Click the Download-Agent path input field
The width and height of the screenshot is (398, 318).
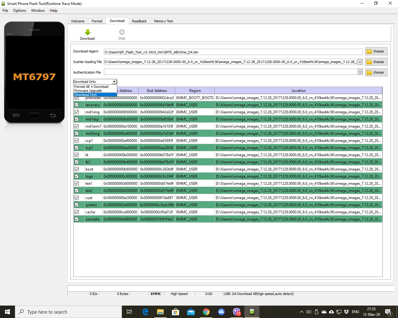pyautogui.click(x=233, y=52)
